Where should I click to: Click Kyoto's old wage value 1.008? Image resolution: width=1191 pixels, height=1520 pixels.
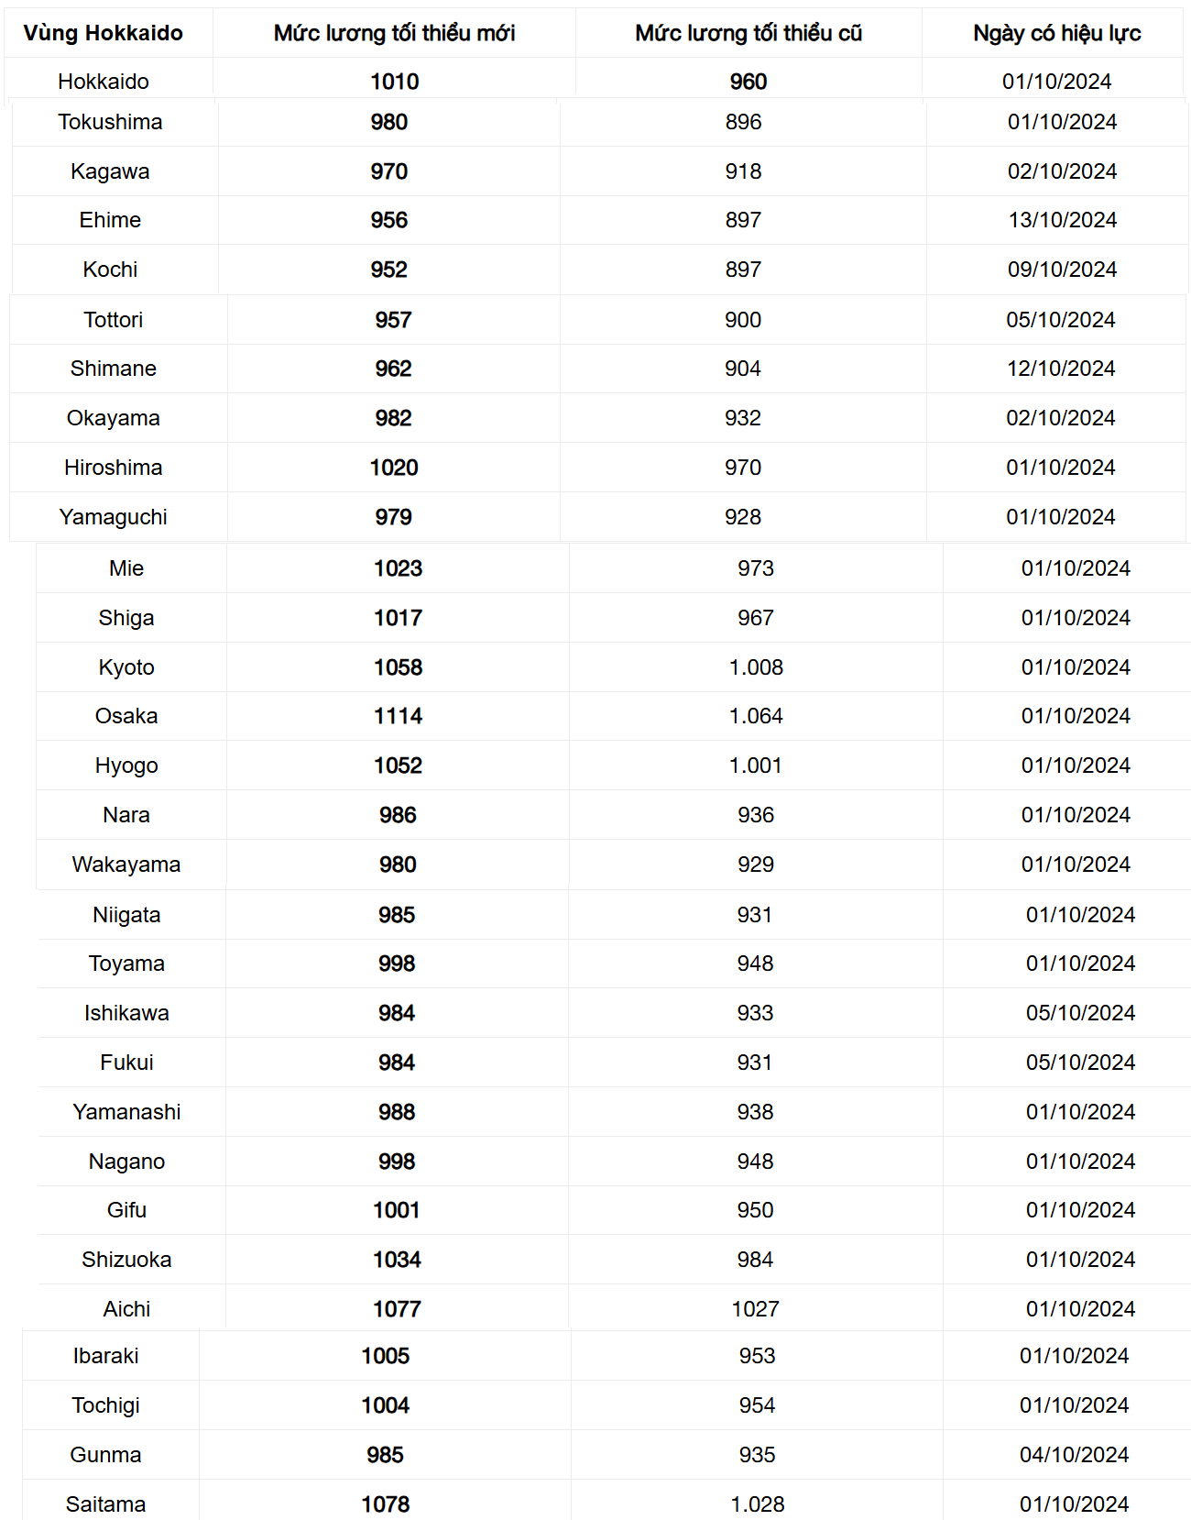coord(756,667)
